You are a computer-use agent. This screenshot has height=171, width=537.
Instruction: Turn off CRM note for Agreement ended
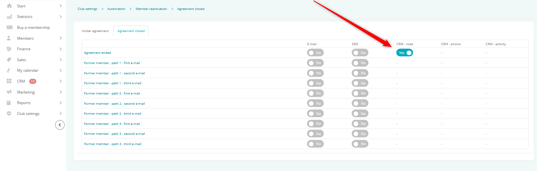pyautogui.click(x=404, y=53)
